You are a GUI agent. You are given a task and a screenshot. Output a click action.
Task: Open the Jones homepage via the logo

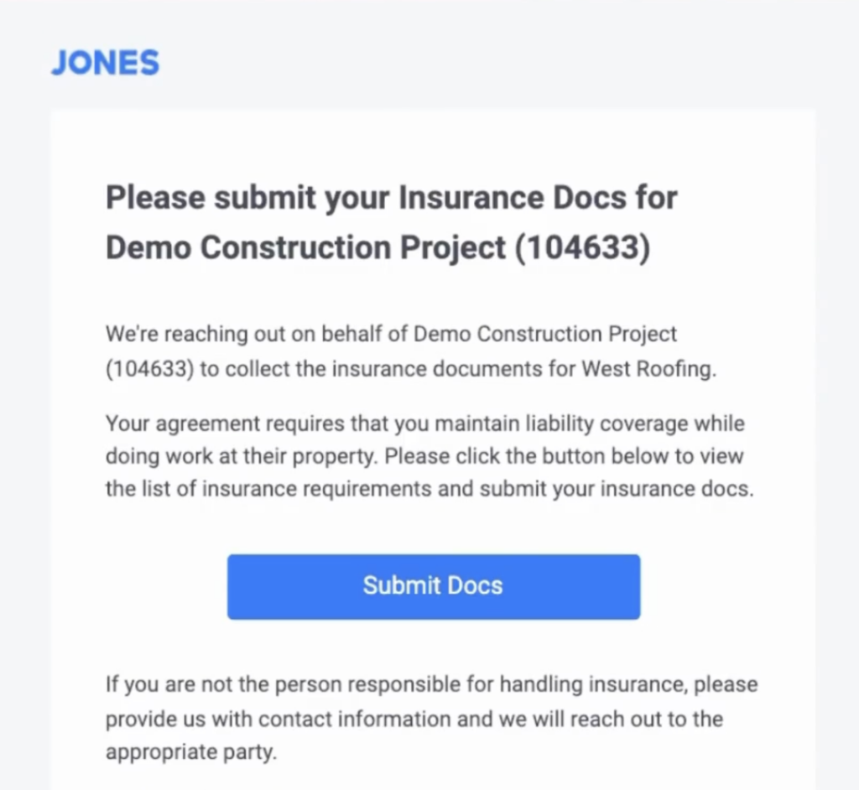click(104, 62)
